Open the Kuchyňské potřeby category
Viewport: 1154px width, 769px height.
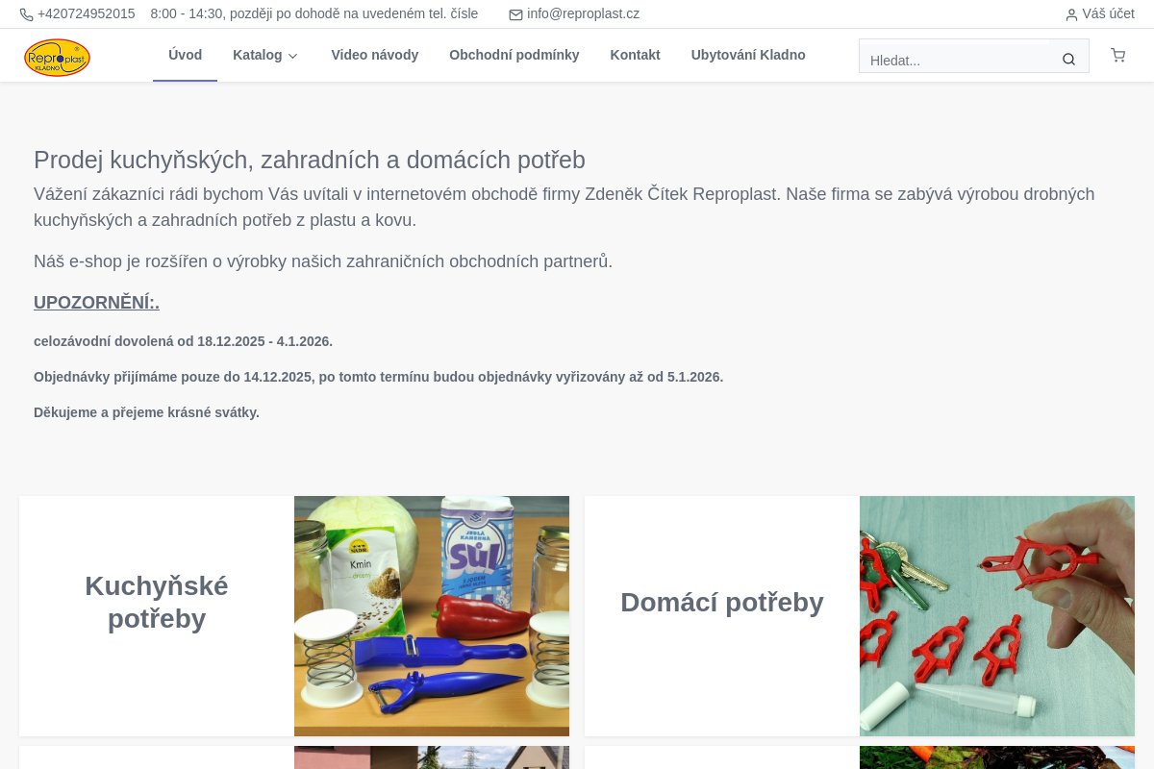(157, 602)
